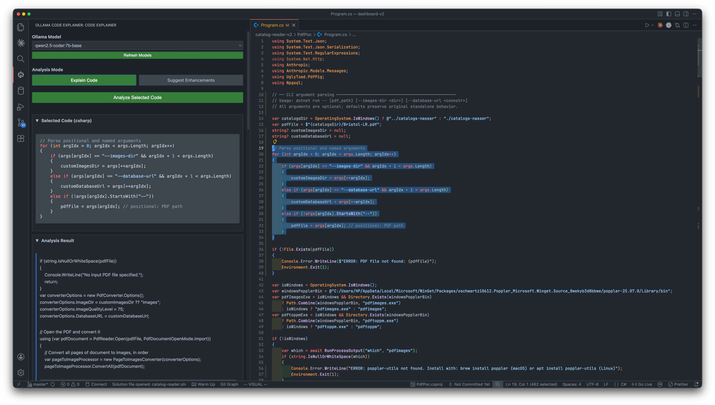Click PdfPoc in the breadcrumb bar
715x405 pixels.
pos(305,35)
